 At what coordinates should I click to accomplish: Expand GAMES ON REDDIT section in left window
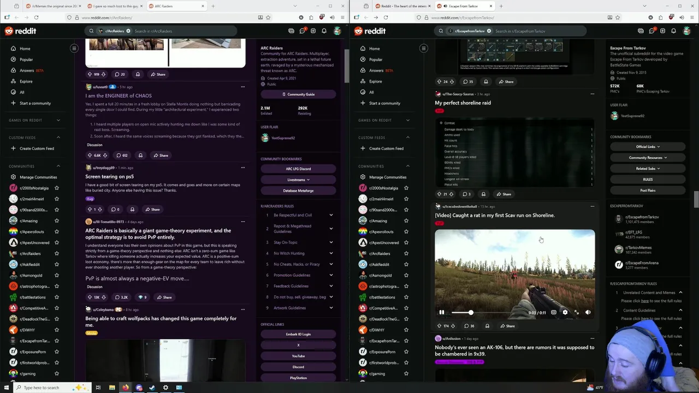click(58, 120)
